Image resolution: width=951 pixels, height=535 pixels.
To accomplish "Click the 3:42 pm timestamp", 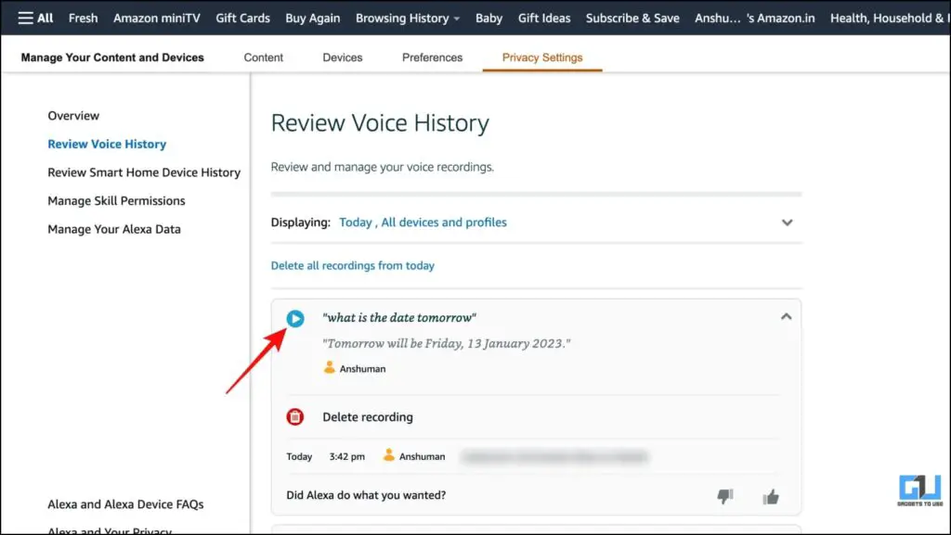I will click(x=347, y=457).
